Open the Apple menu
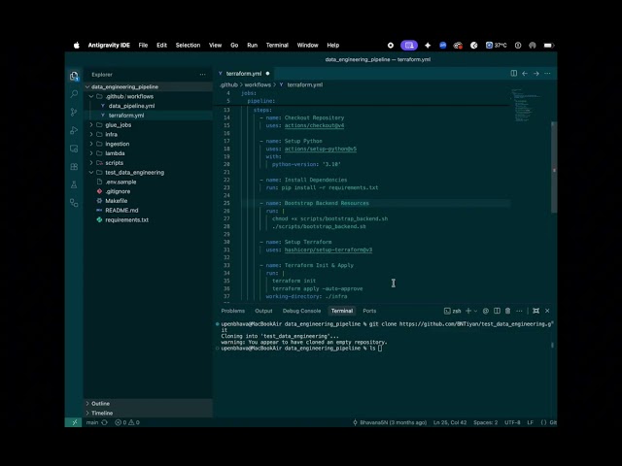 pos(77,46)
